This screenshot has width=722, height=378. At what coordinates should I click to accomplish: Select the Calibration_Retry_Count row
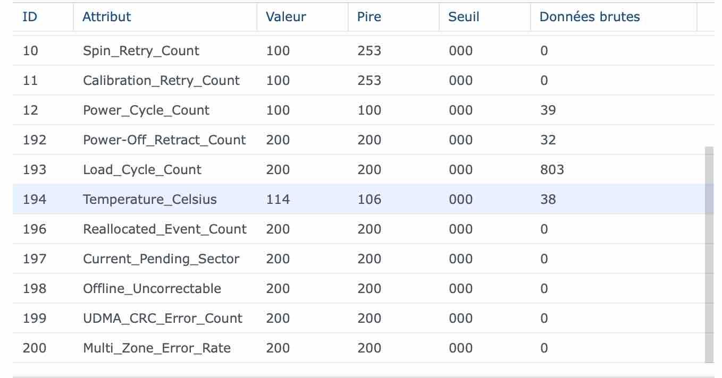coord(359,81)
